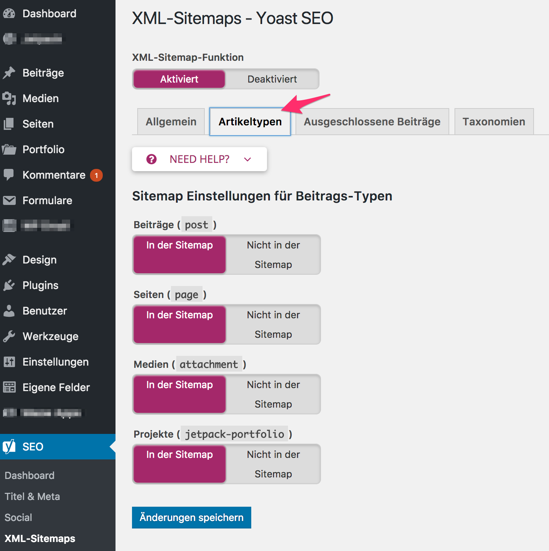Image resolution: width=549 pixels, height=551 pixels.
Task: Include Beiträge (post) in the sitemap
Action: [x=180, y=254]
